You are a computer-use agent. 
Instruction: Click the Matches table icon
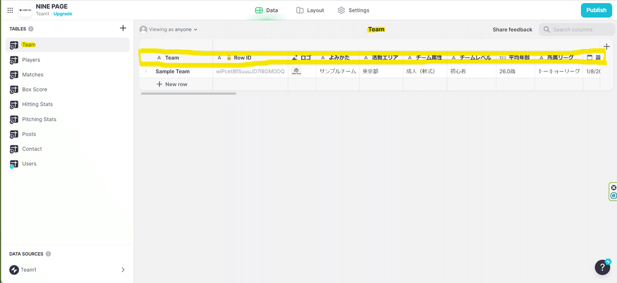click(14, 74)
